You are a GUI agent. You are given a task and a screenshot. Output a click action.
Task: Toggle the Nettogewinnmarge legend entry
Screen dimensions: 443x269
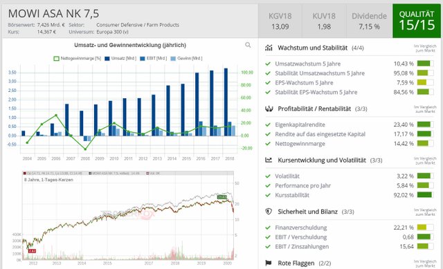pyautogui.click(x=78, y=58)
